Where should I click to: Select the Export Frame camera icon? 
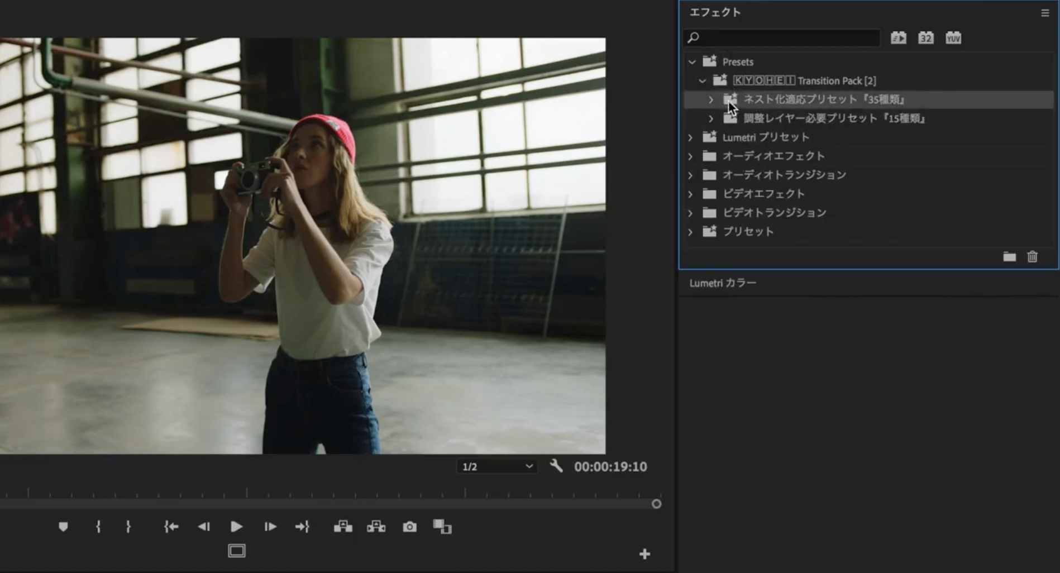pos(409,526)
